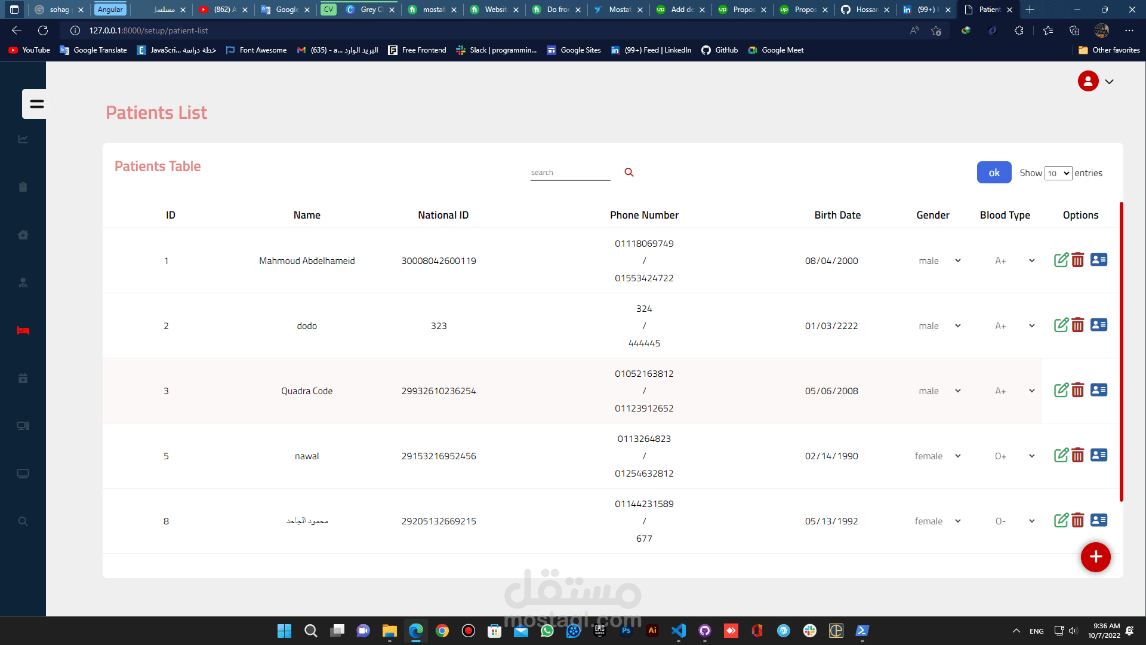The height and width of the screenshot is (645, 1146).
Task: Open the bed icon in sidebar
Action: (23, 330)
